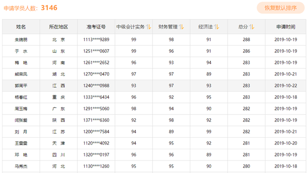The width and height of the screenshot is (307, 173).
Task: Click the name 王雯雯
Action: coord(21,144)
